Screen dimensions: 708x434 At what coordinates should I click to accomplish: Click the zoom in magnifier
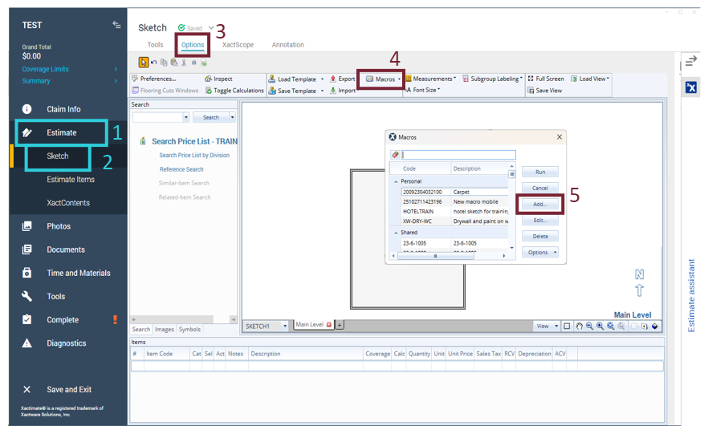pyautogui.click(x=600, y=327)
